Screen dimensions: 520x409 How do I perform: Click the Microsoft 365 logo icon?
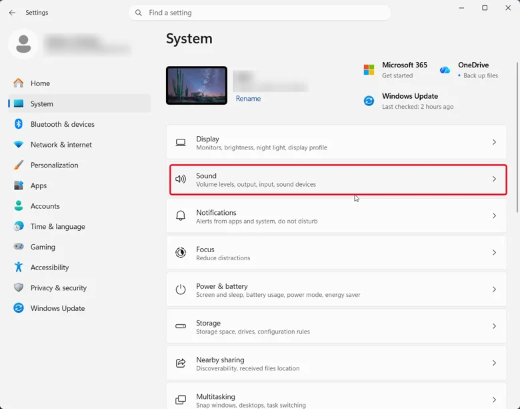tap(369, 69)
